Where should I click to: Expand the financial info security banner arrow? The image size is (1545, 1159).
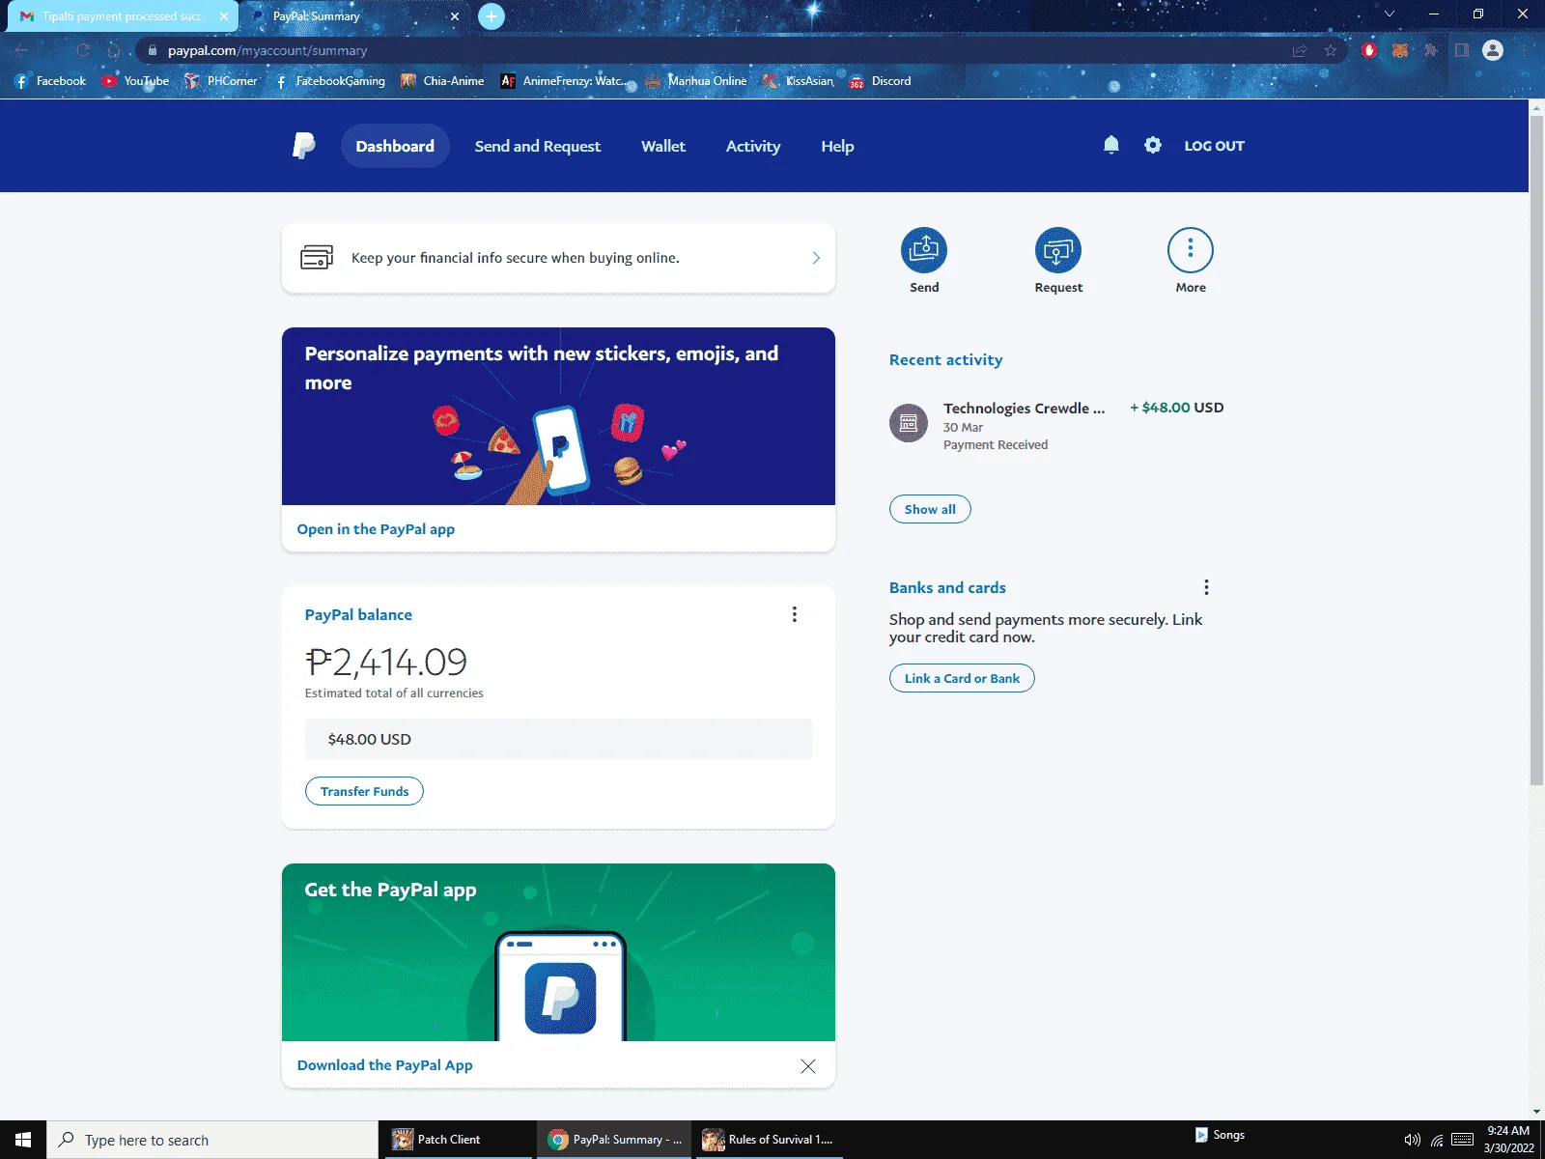coord(816,258)
